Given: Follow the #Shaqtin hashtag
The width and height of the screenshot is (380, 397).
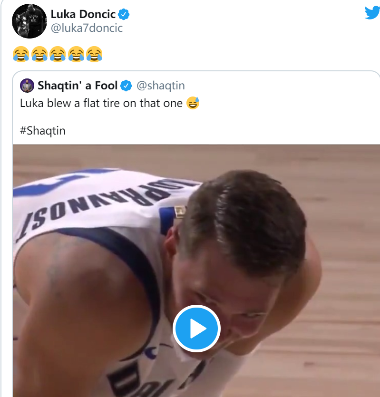Looking at the screenshot, I should coord(43,131).
